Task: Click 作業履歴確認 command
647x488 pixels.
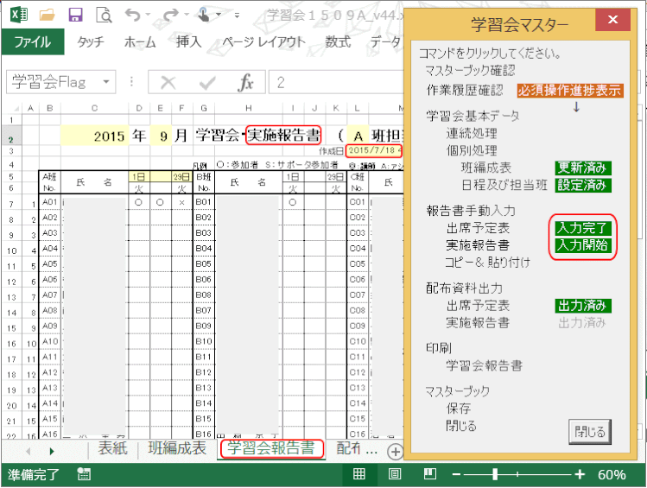Action: [x=465, y=90]
